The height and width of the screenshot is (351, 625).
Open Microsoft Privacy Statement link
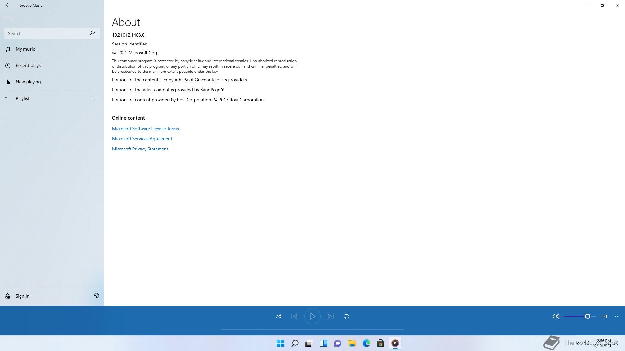(140, 149)
